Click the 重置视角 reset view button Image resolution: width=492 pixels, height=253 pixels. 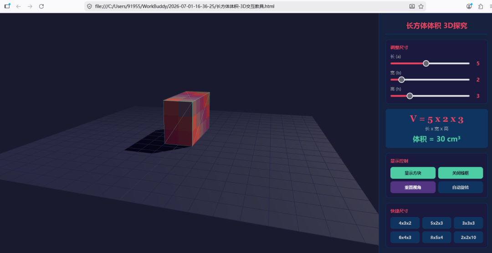point(413,187)
